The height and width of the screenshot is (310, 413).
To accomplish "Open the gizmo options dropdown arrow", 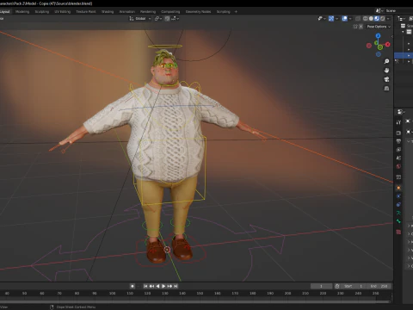I will 337,19.
